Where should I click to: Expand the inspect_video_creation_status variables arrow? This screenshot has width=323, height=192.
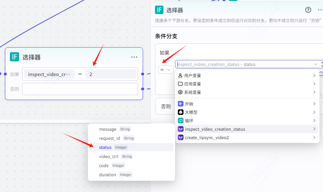click(314, 129)
